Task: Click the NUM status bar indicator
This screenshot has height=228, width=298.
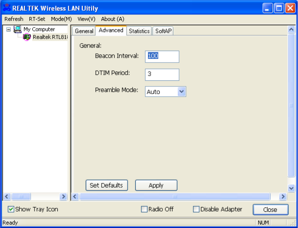Action: tap(263, 222)
